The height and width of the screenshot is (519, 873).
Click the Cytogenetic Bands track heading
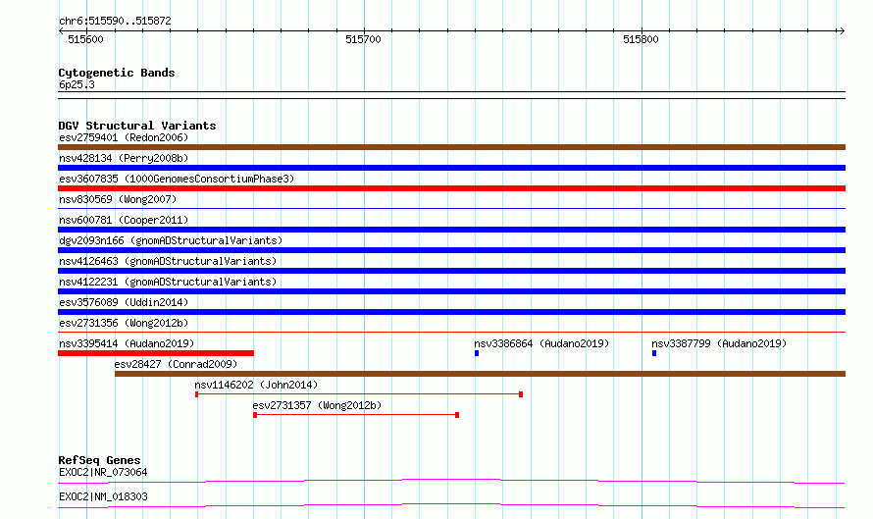pyautogui.click(x=117, y=73)
